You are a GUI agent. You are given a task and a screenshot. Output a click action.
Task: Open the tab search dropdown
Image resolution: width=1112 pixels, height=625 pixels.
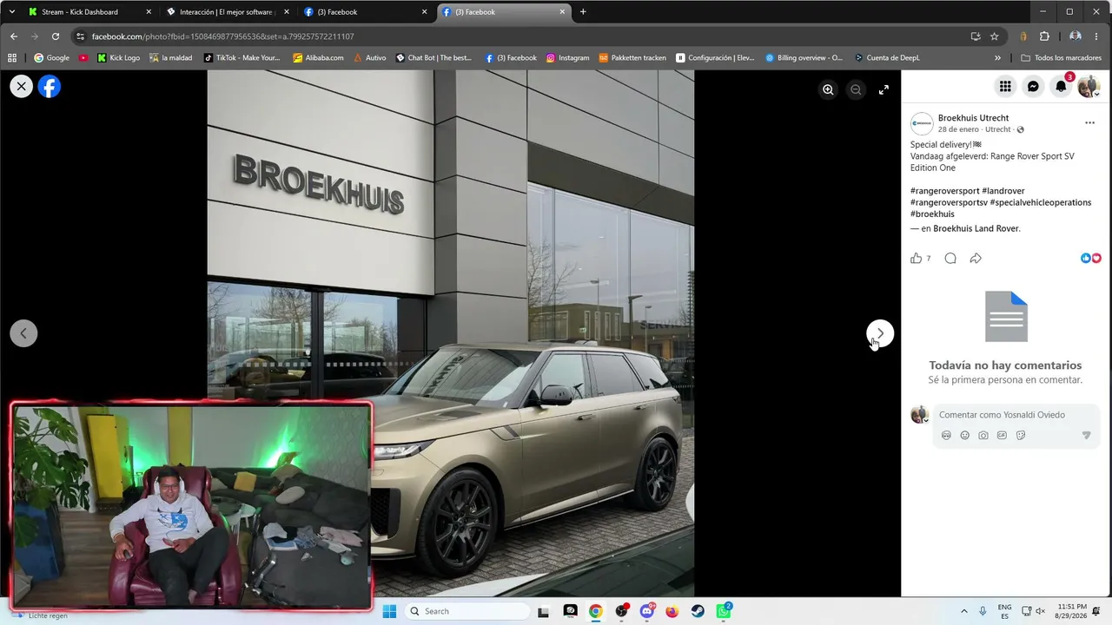click(11, 12)
